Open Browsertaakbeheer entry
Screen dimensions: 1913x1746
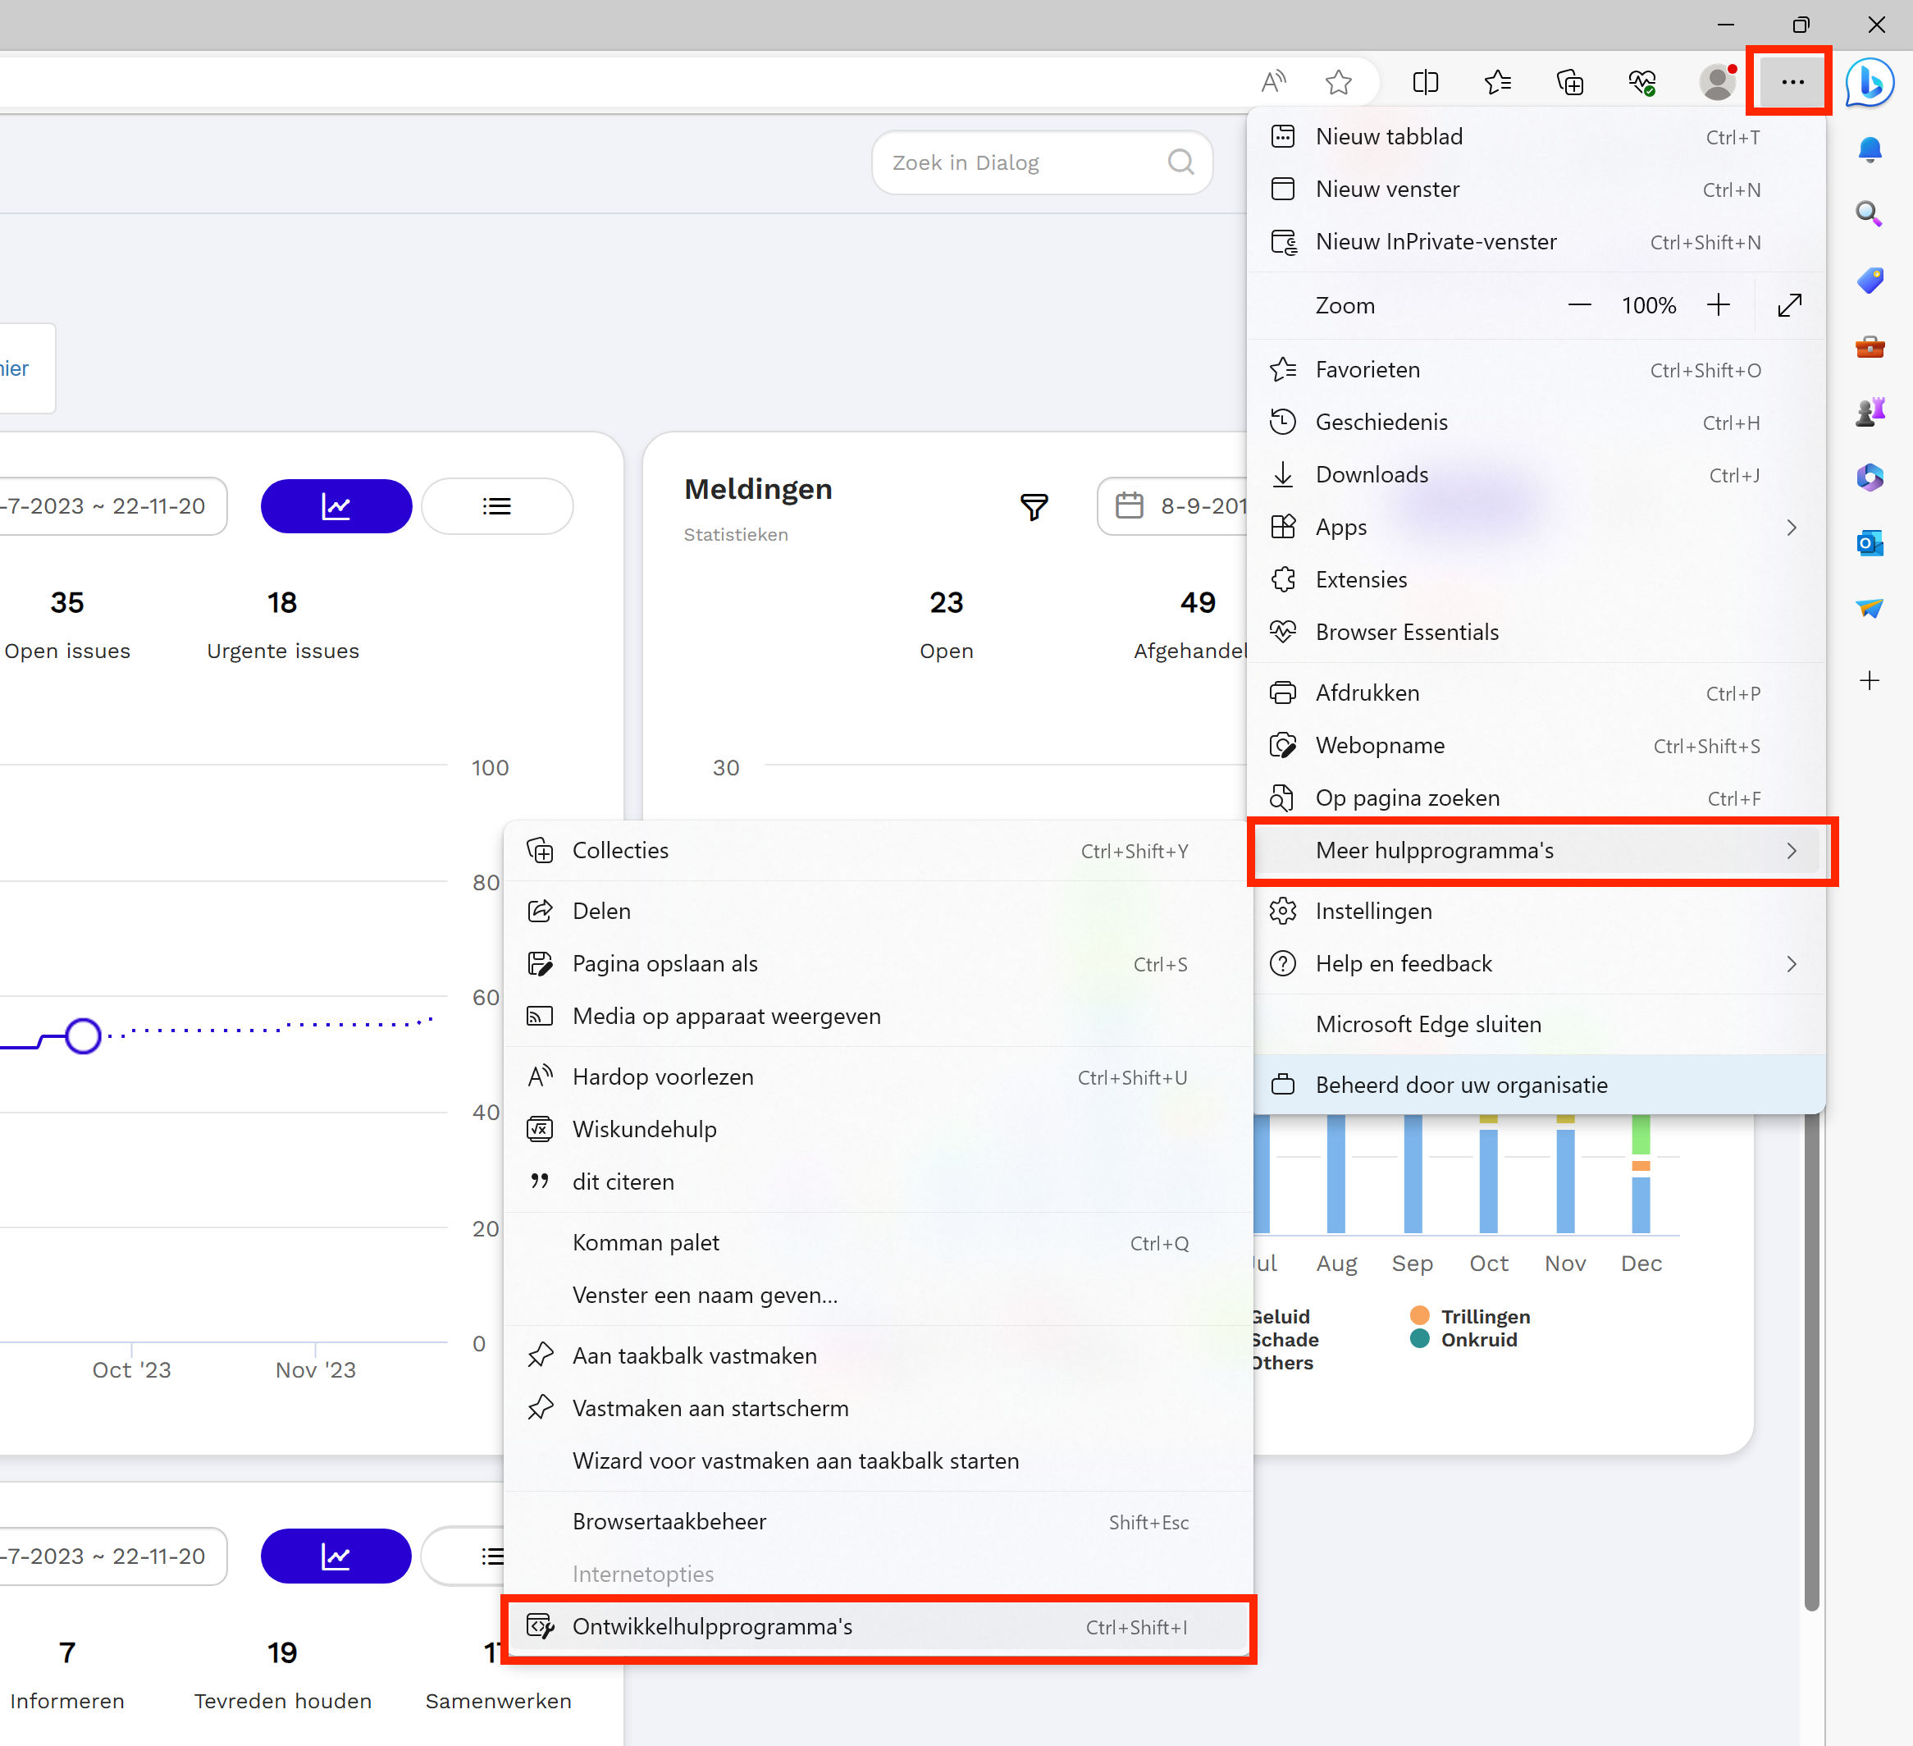[879, 1522]
